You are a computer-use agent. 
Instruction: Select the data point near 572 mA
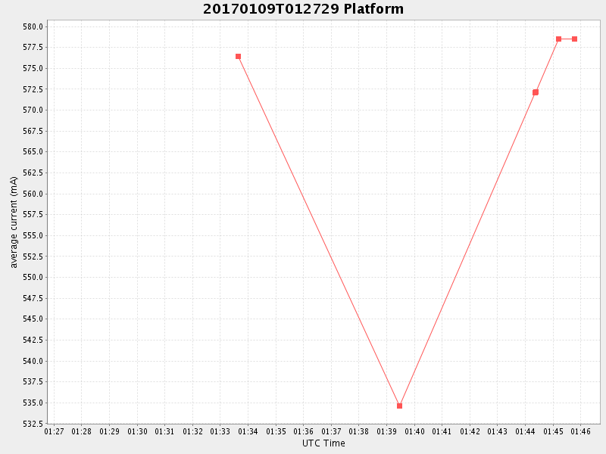pyautogui.click(x=536, y=92)
